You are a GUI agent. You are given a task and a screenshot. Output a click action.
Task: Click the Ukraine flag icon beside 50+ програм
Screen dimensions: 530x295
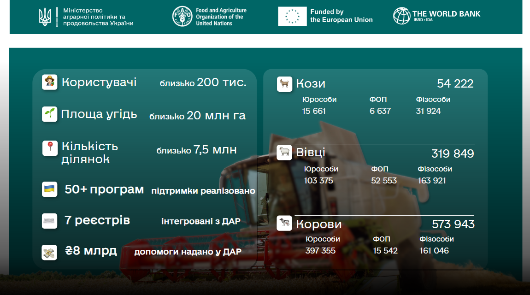pos(50,189)
